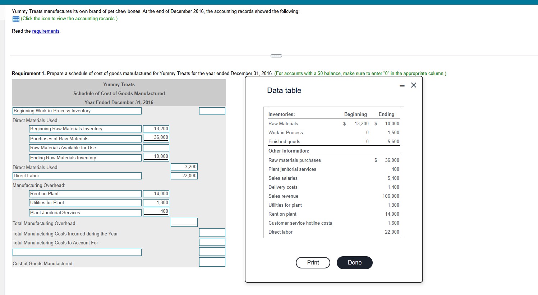Click the "Ending" column header
Image resolution: width=538 pixels, height=295 pixels.
point(386,114)
